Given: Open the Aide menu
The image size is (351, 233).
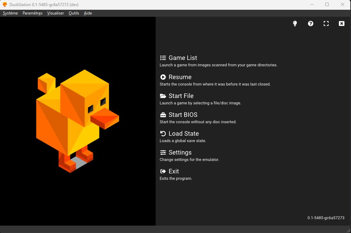Looking at the screenshot, I should tap(88, 13).
